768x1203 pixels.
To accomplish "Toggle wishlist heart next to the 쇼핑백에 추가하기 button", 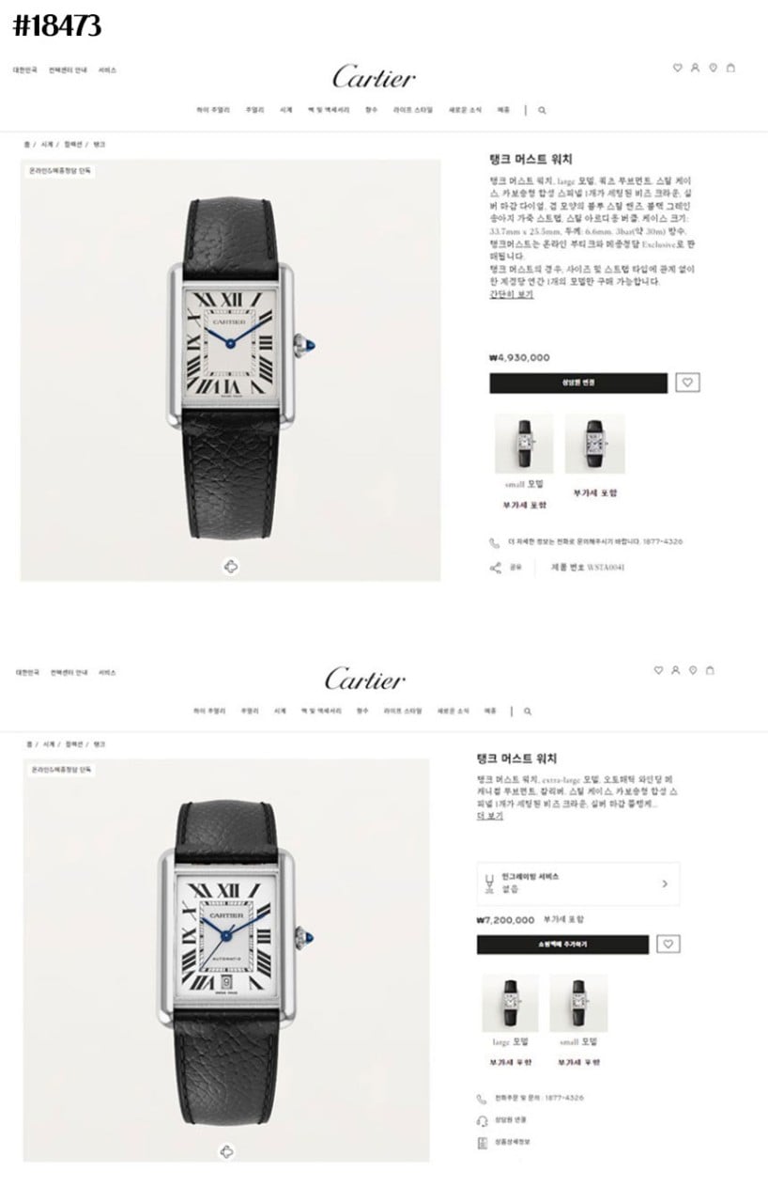I will click(x=668, y=944).
